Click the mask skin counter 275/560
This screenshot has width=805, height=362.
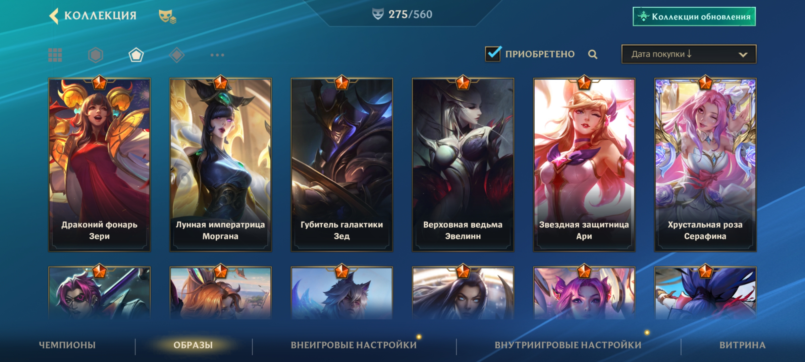[x=402, y=14]
